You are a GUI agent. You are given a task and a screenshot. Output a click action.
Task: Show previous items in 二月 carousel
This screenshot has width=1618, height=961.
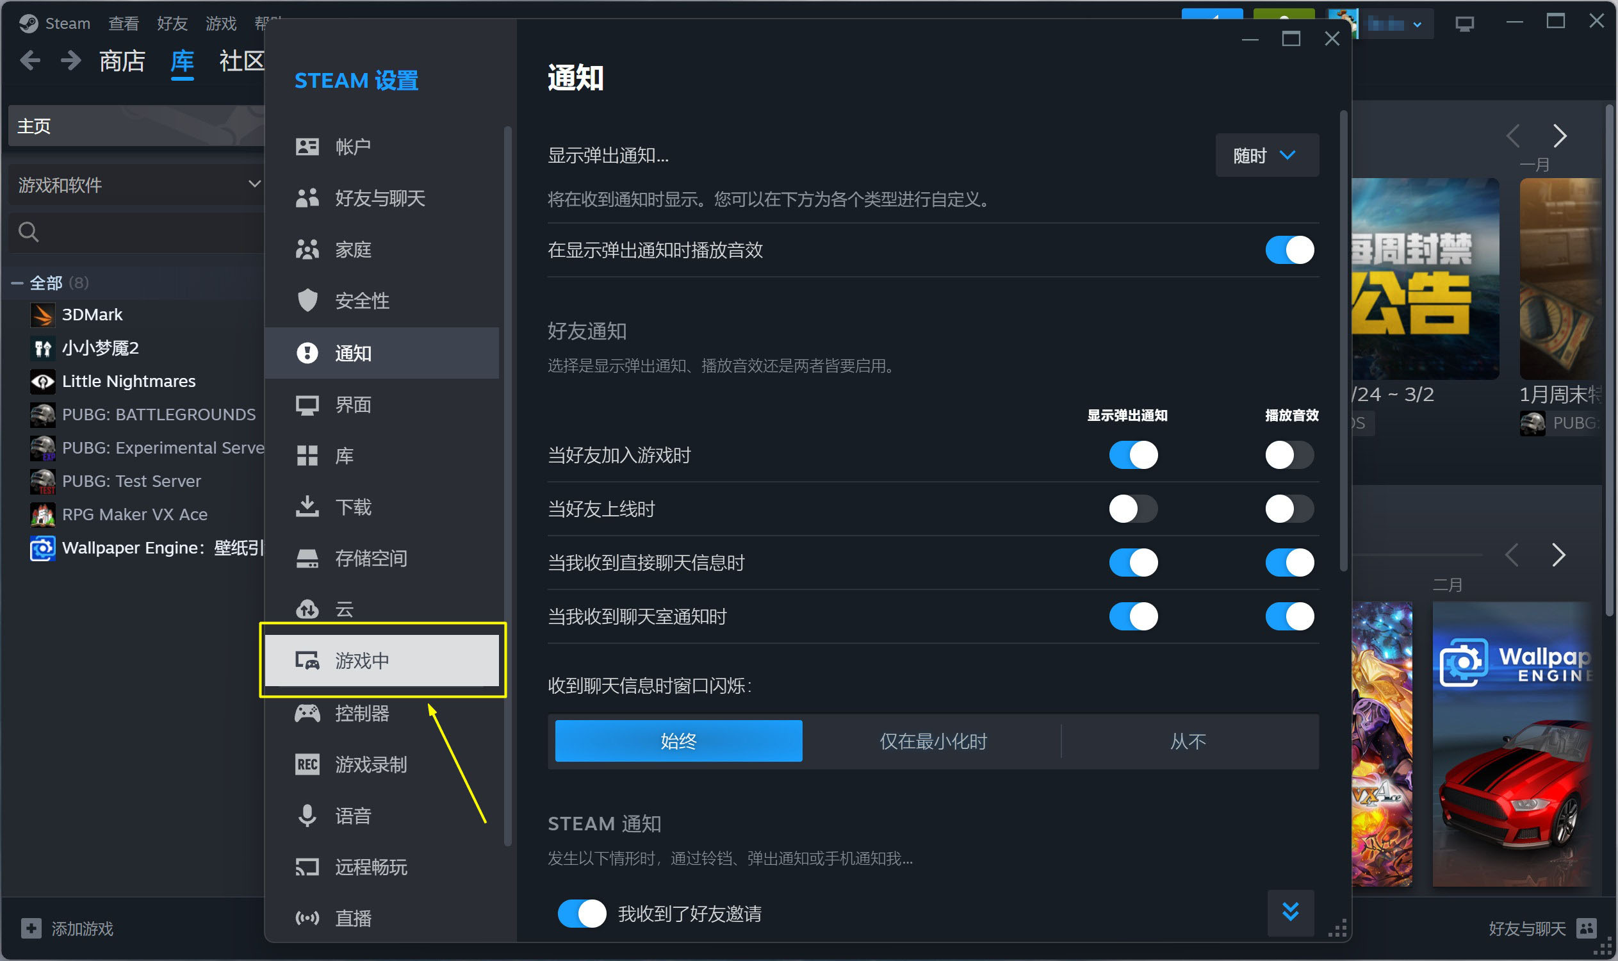coord(1512,555)
